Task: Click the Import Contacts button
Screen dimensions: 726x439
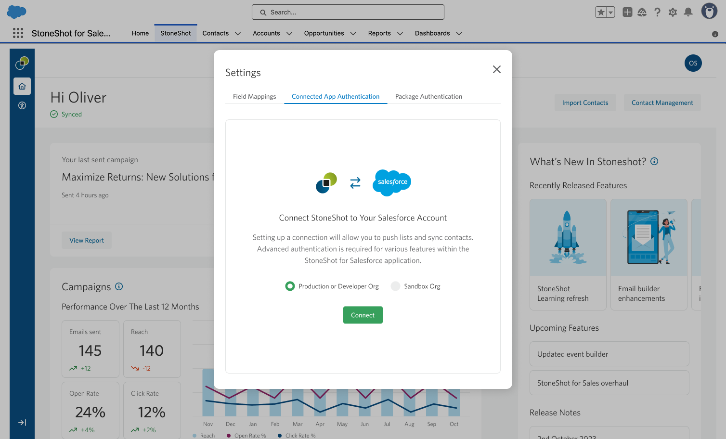Action: click(x=585, y=103)
